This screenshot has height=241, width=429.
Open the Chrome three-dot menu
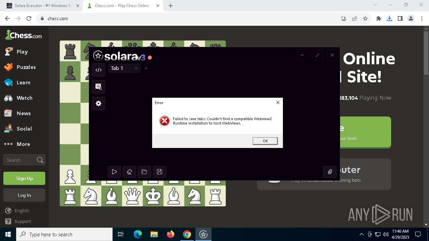pos(422,18)
